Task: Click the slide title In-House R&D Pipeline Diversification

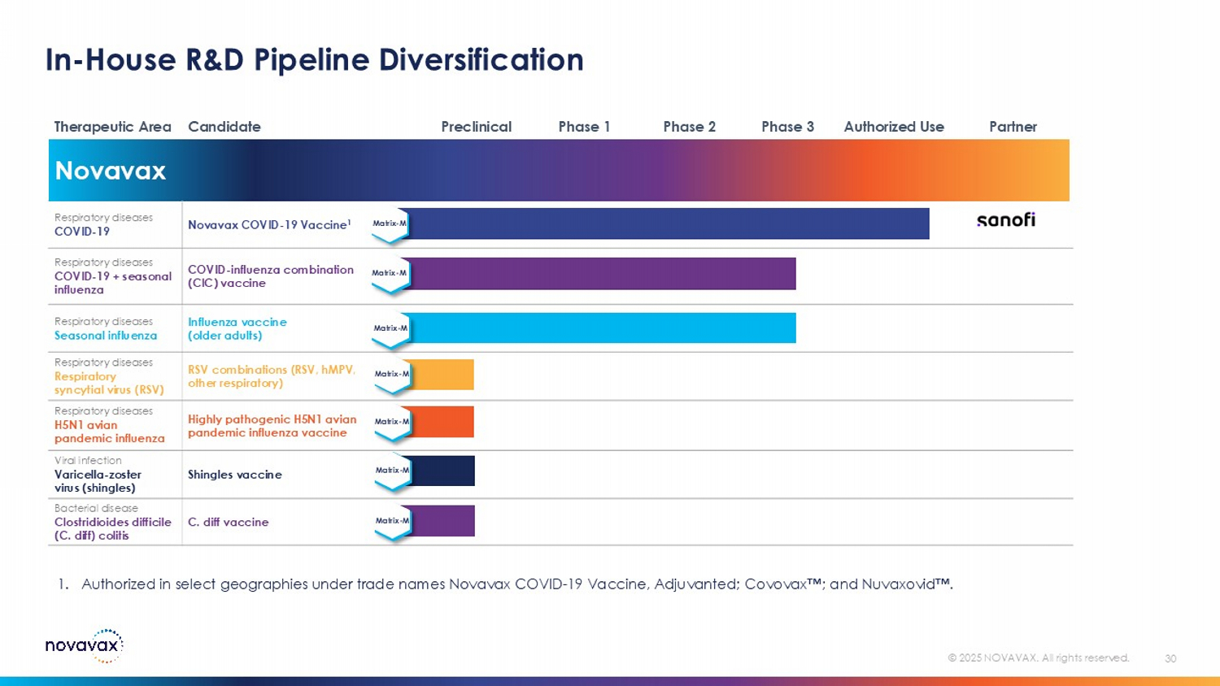Action: [314, 60]
